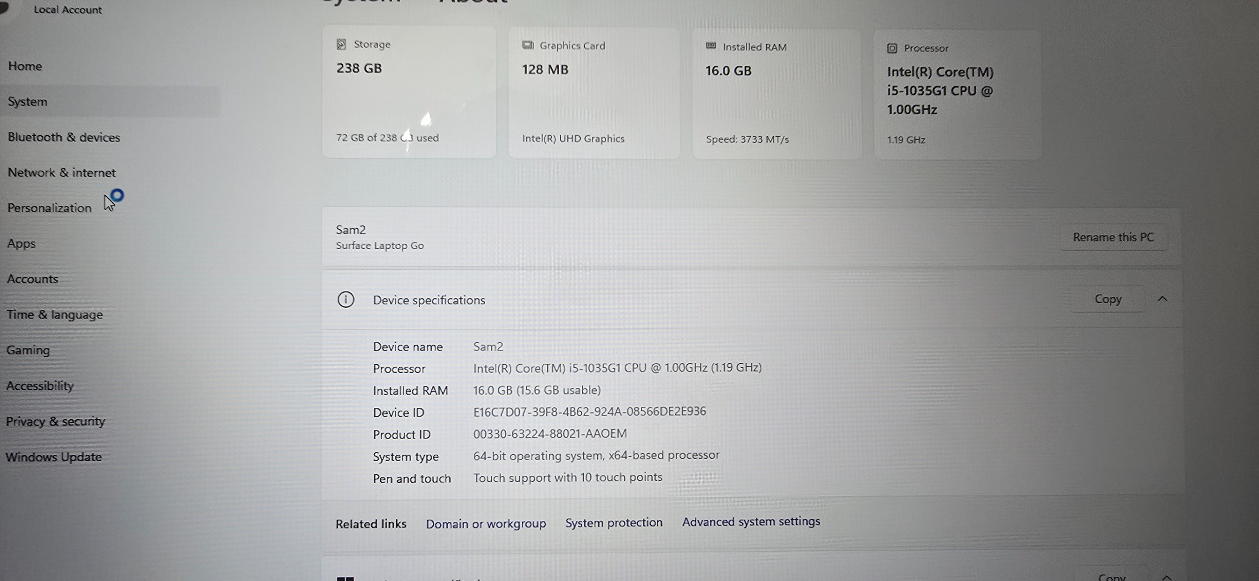Collapse the Device specifications section
Screen dimensions: 1259x581
click(x=1163, y=299)
